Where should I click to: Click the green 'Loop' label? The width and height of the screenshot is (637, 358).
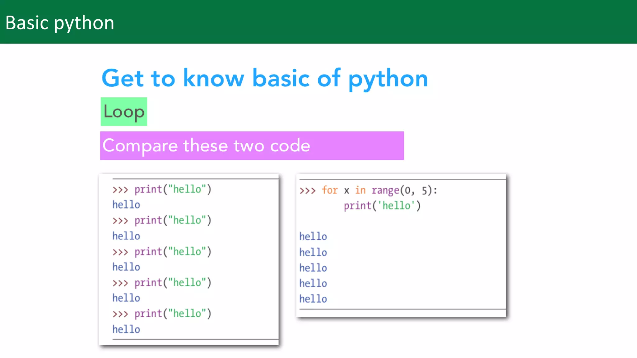[124, 112]
